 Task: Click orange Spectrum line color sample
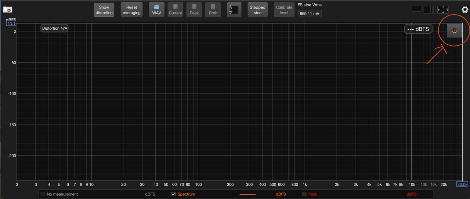click(247, 194)
